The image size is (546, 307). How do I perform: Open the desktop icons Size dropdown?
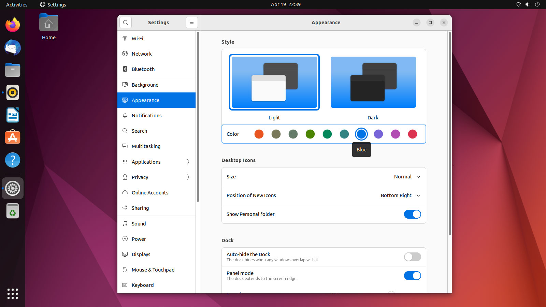(407, 177)
